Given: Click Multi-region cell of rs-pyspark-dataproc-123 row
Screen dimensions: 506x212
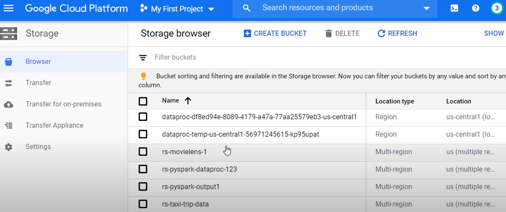Looking at the screenshot, I should coord(394,169).
